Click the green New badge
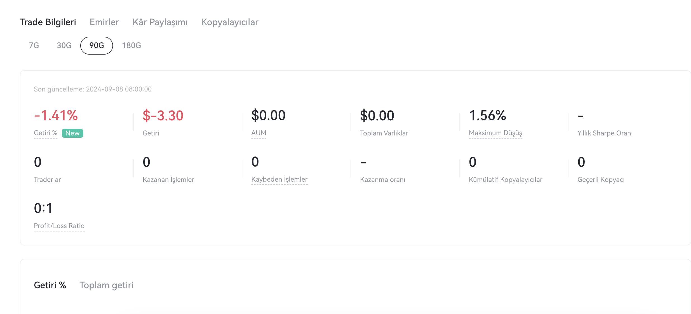 click(72, 133)
